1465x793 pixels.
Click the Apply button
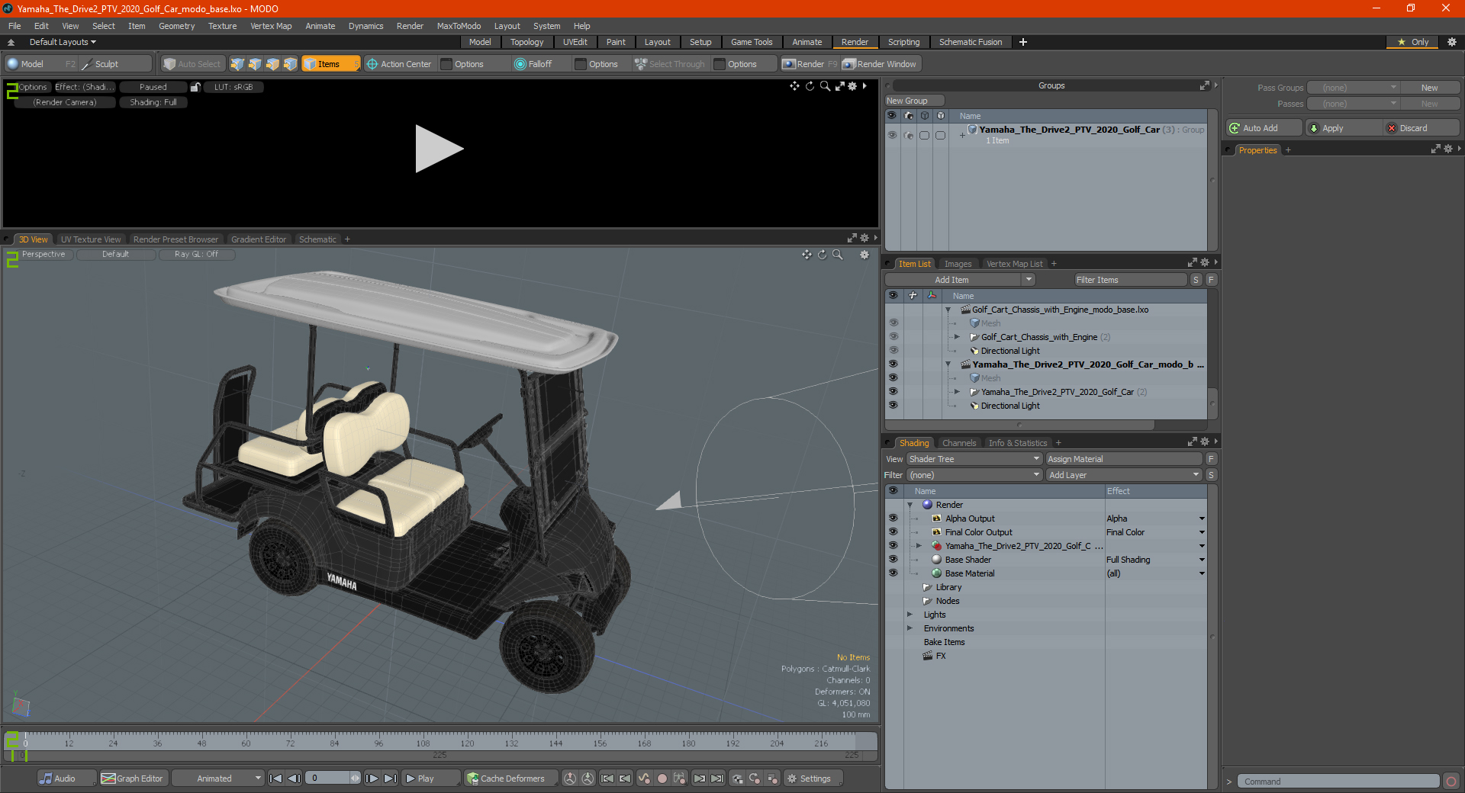pos(1344,128)
